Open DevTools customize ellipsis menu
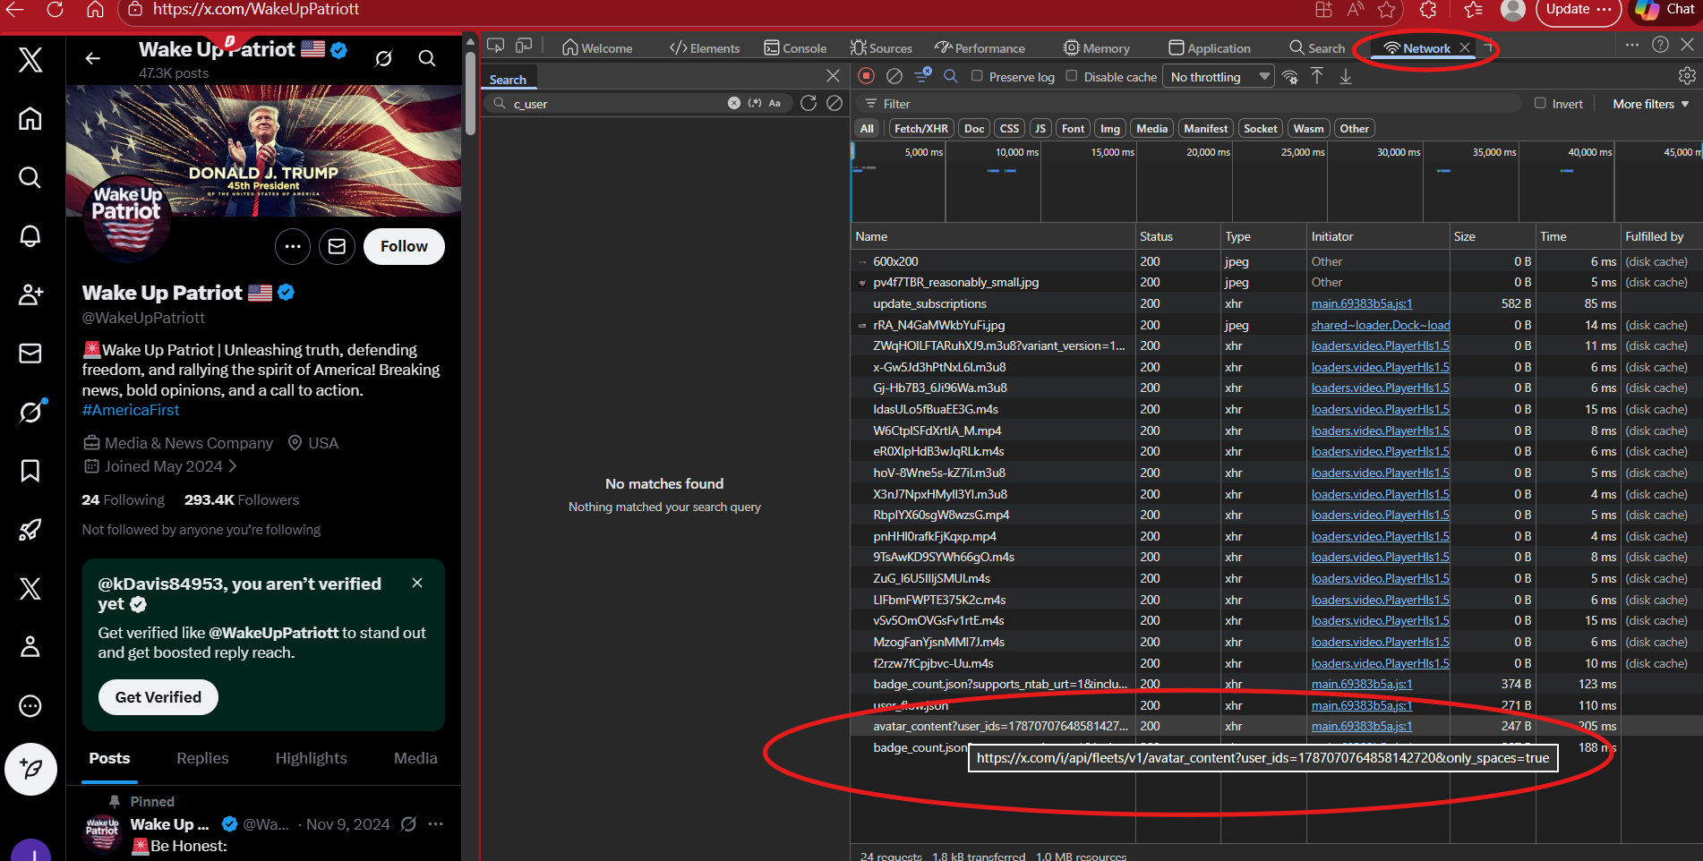 (x=1632, y=45)
